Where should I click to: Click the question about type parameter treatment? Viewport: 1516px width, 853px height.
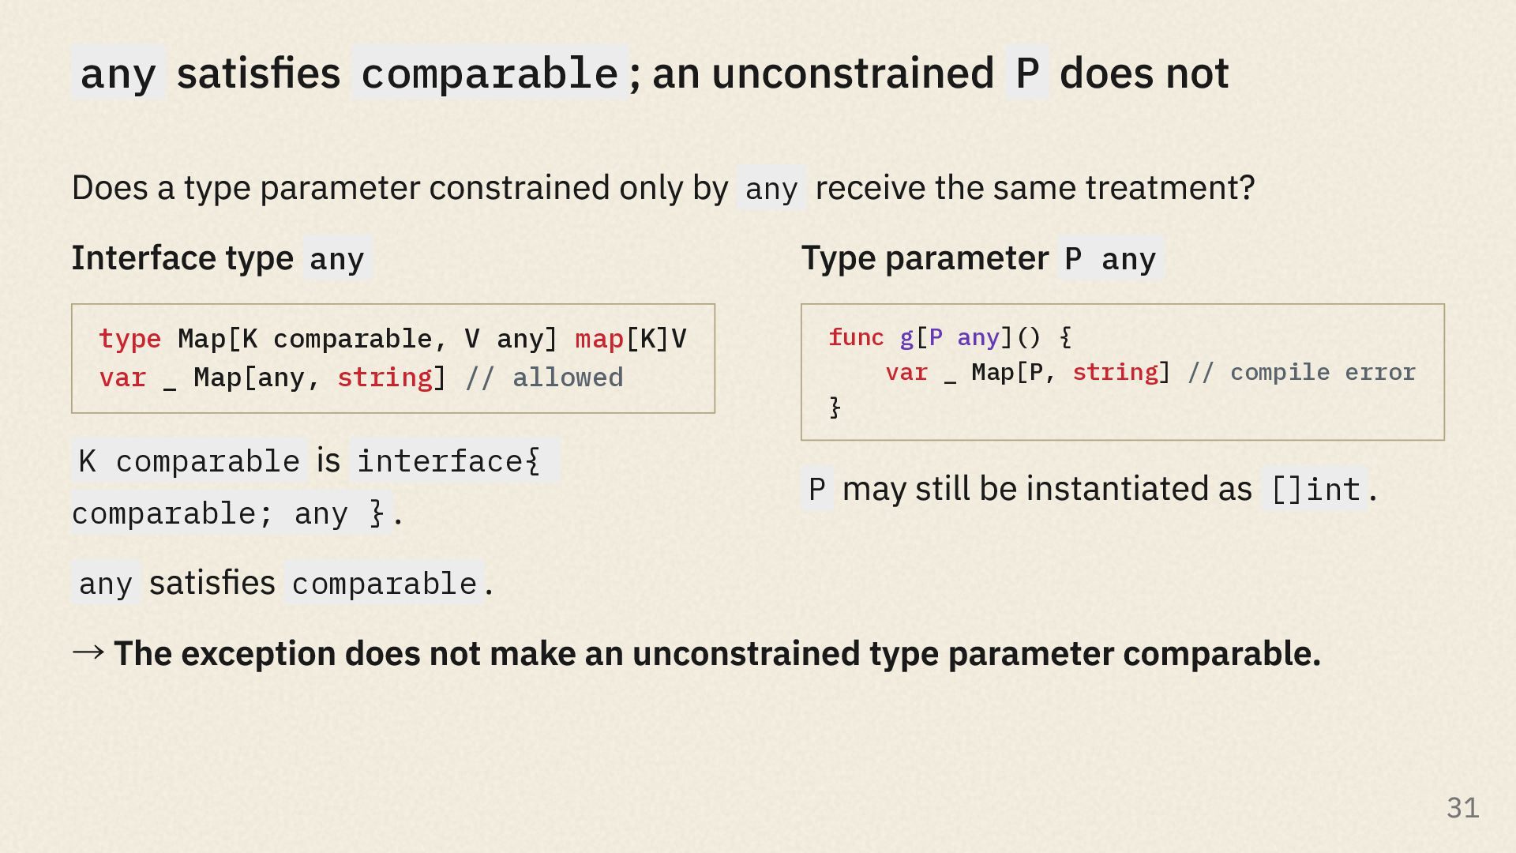click(663, 188)
